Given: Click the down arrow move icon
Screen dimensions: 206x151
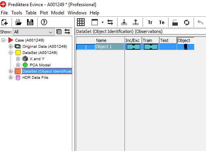Looking at the screenshot, I should [124, 22].
